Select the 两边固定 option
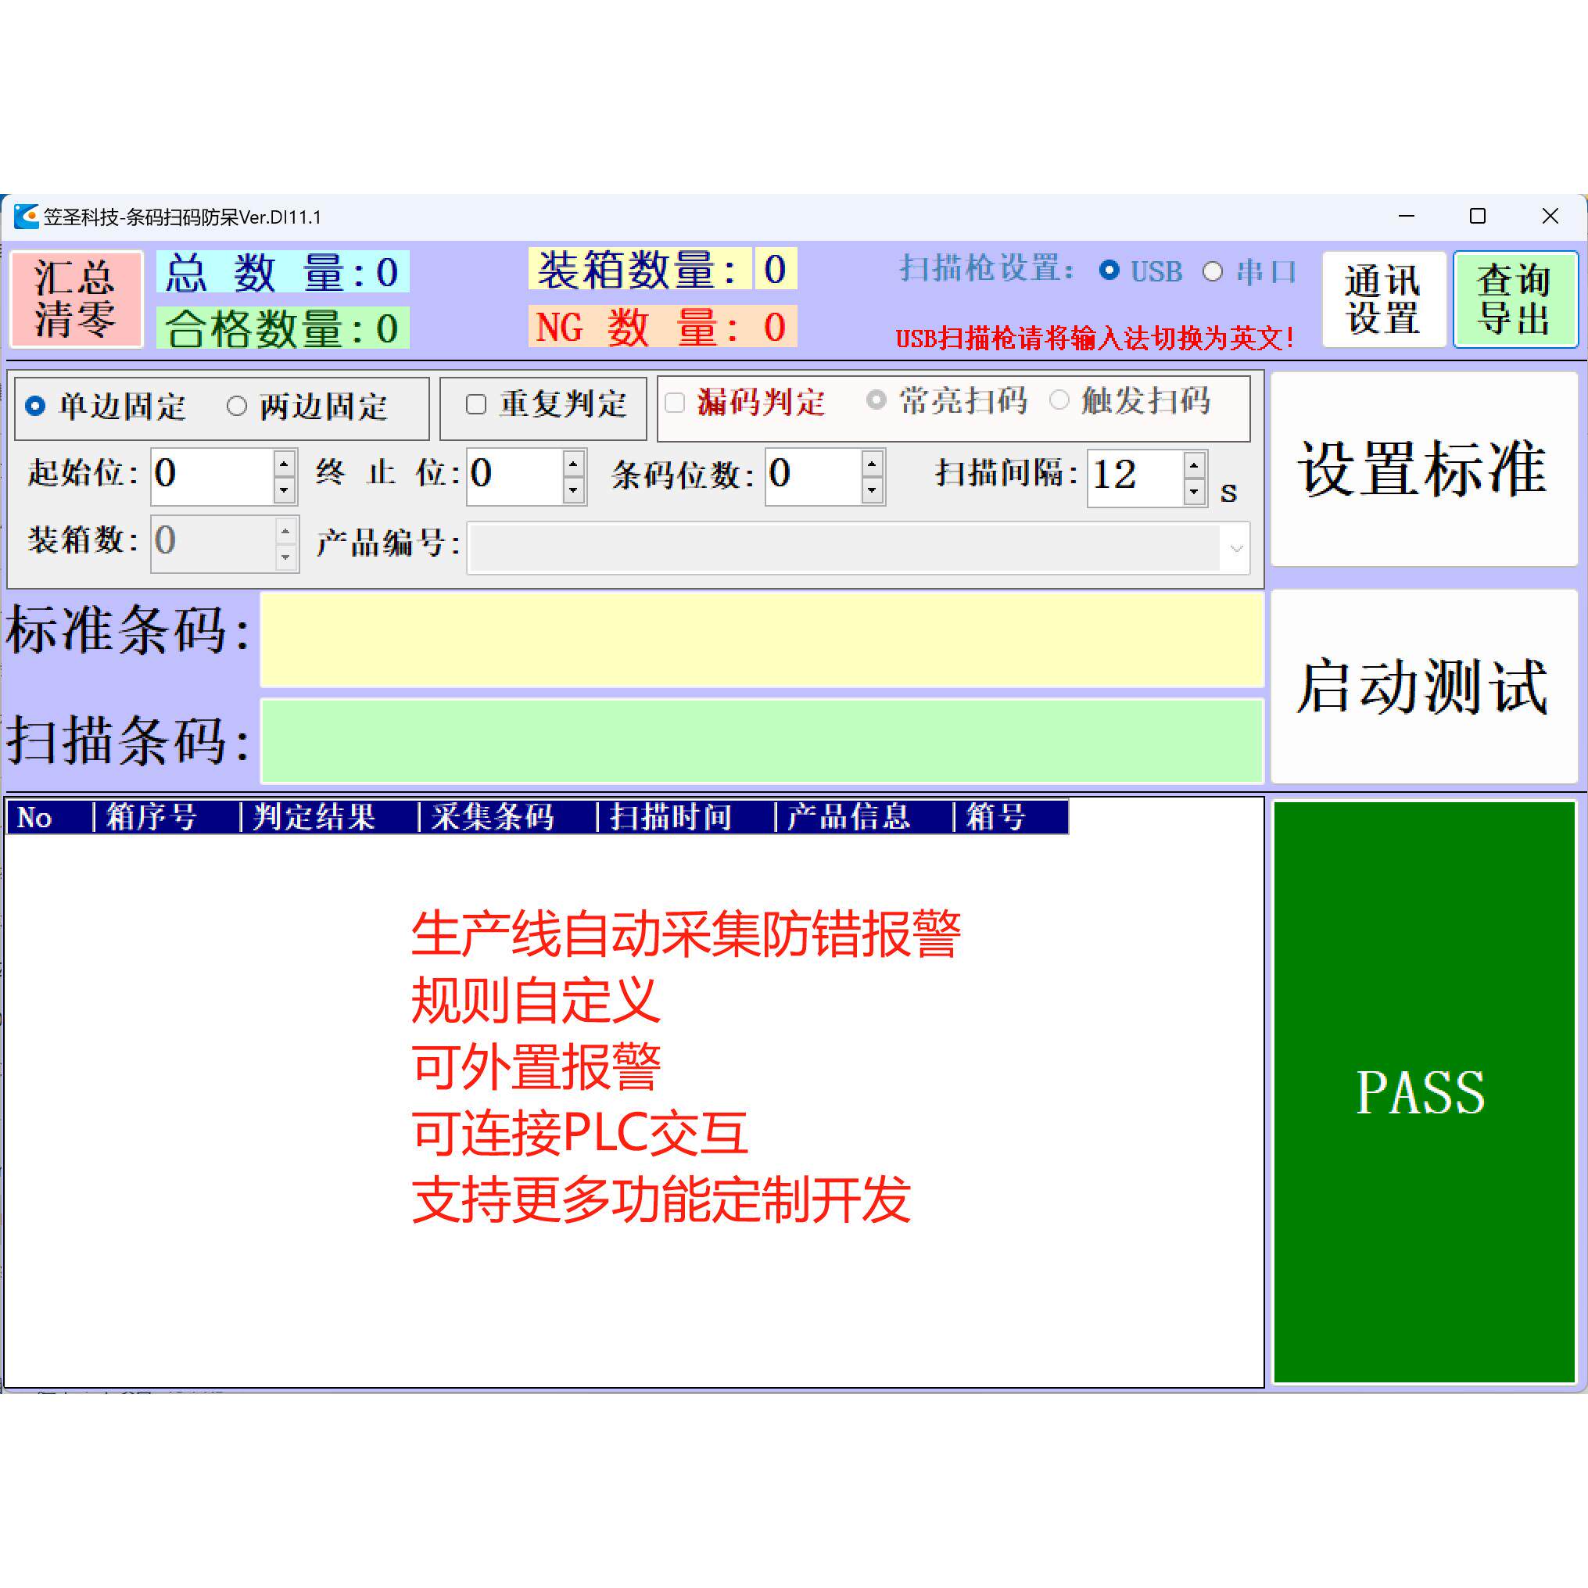The width and height of the screenshot is (1588, 1588). pyautogui.click(x=238, y=407)
